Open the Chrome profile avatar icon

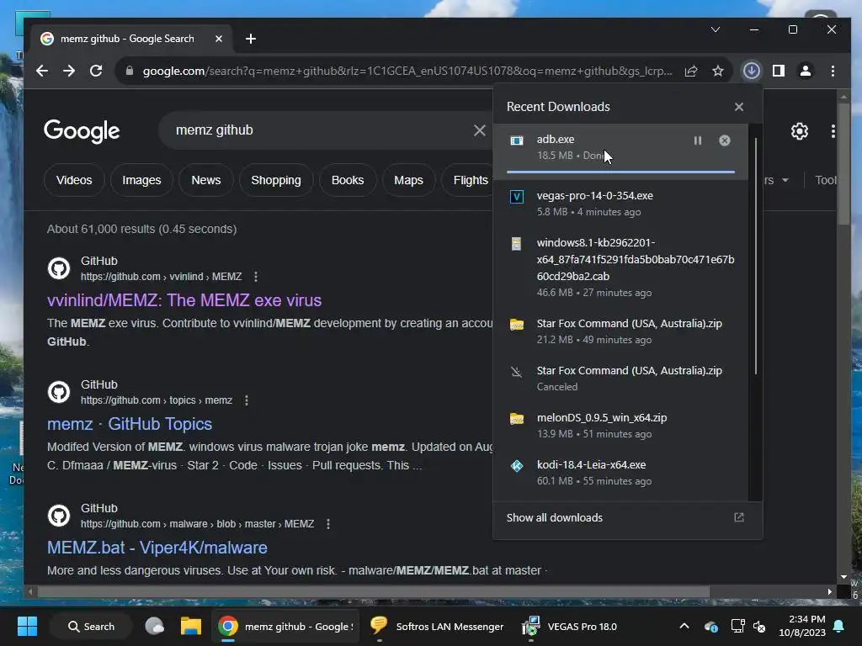coord(806,71)
